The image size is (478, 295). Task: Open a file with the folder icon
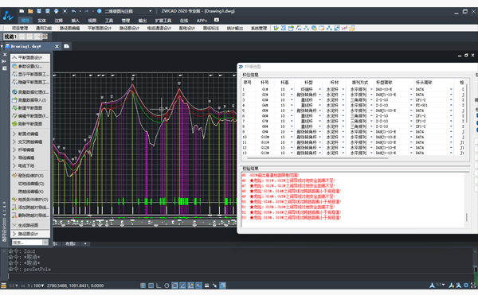pos(30,11)
